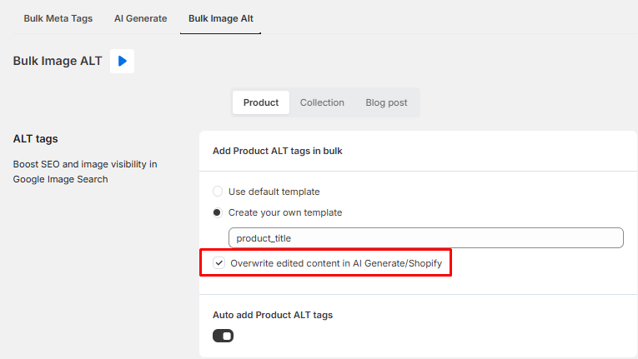Click the Bulk Image ALT page heading

[58, 61]
